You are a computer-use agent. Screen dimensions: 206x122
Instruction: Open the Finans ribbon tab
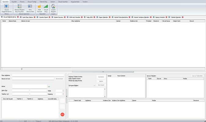point(22,2)
